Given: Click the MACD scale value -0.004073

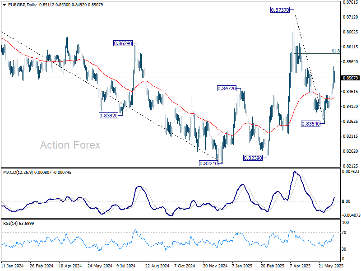Looking at the screenshot, I should (x=351, y=215).
